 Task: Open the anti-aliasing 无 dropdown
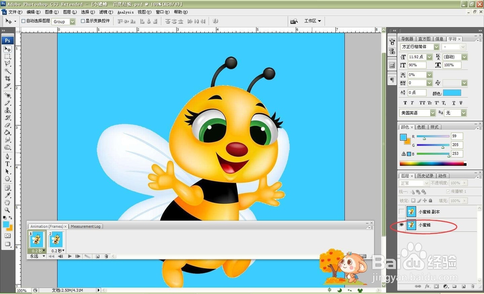(x=464, y=113)
